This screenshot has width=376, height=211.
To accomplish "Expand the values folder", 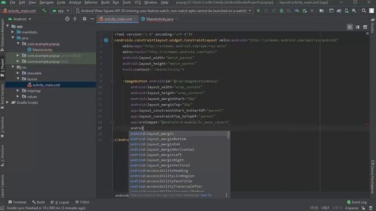I will (18, 96).
